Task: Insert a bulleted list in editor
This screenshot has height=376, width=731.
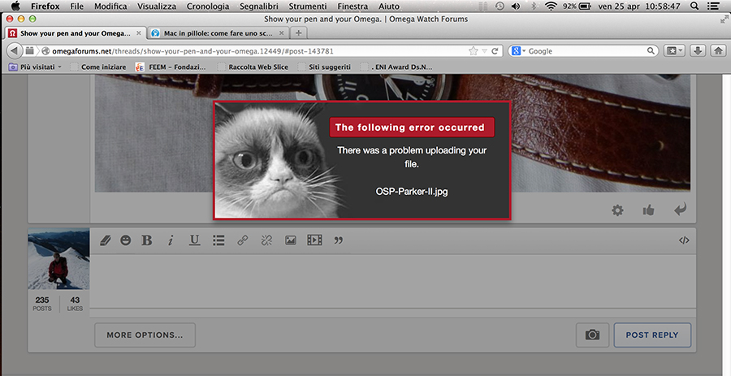Action: 218,240
